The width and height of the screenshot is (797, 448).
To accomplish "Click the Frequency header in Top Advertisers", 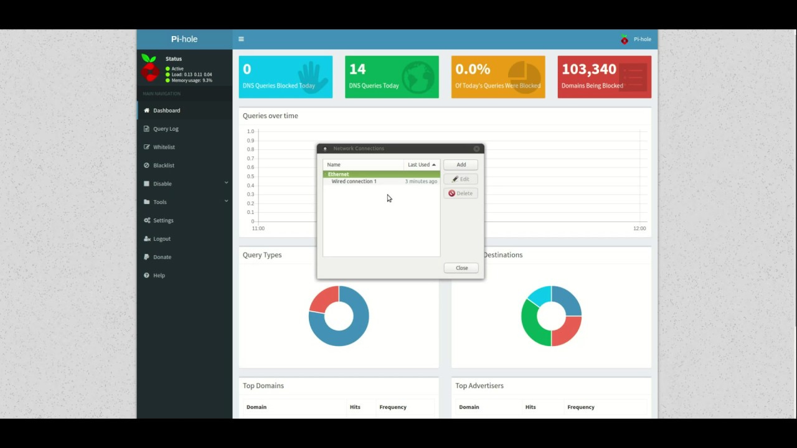I will click(x=581, y=407).
